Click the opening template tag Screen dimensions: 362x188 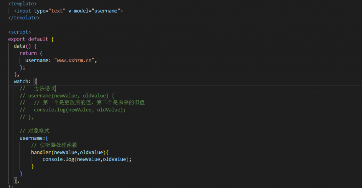coord(21,4)
